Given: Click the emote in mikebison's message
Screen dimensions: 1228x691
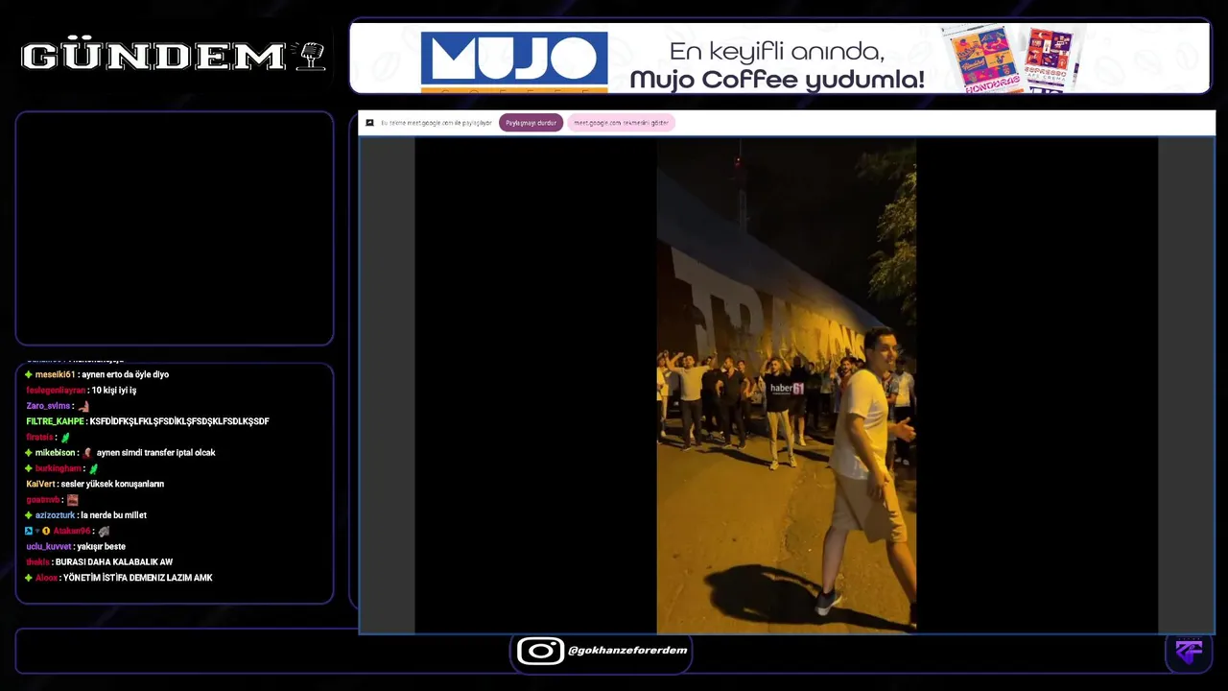Looking at the screenshot, I should coord(87,453).
